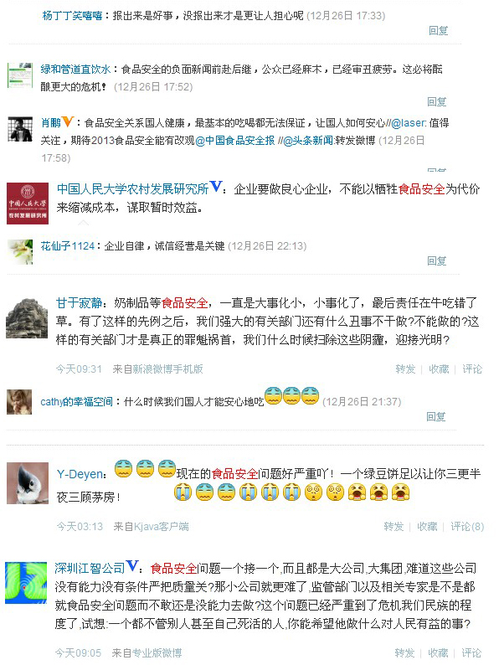Open 评论(8) on Y-Deyen's post
499x665 pixels.
coord(467,526)
